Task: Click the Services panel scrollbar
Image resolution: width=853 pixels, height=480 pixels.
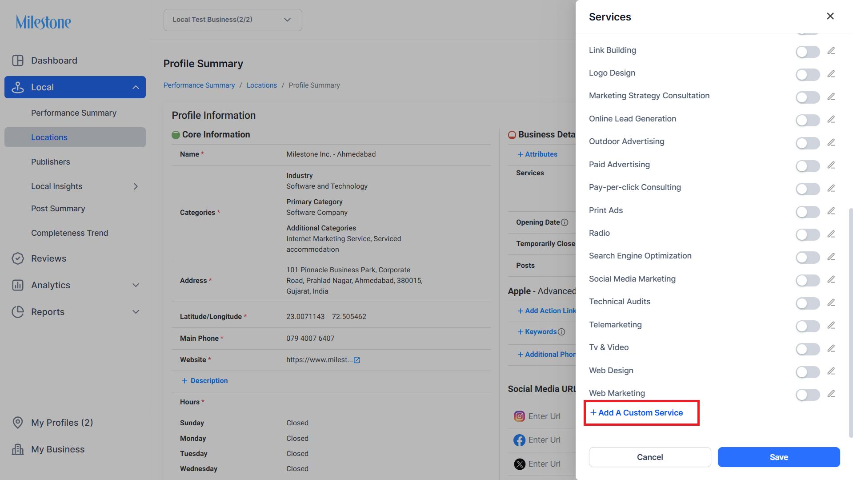Action: click(850, 323)
